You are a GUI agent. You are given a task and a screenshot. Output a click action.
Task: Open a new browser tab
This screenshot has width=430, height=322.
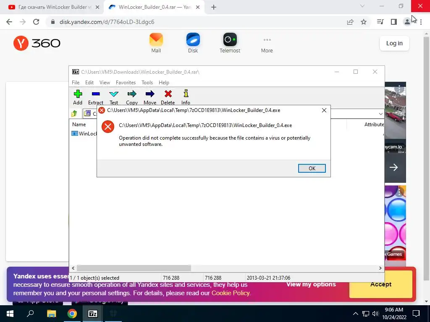214,8
